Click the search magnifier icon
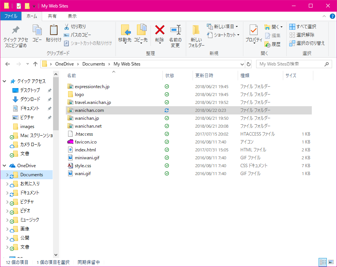Viewport: 337px width, 267px height. pyautogui.click(x=326, y=64)
